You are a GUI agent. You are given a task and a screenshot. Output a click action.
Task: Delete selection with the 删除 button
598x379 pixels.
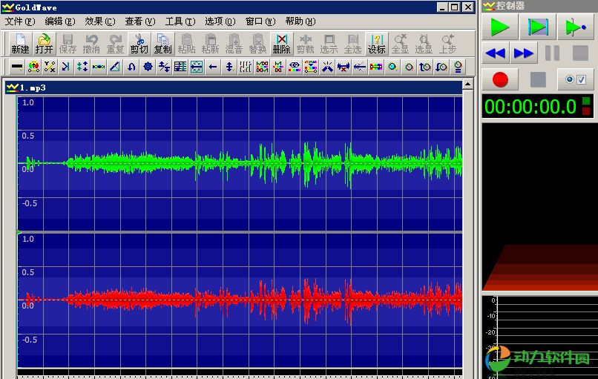point(281,44)
